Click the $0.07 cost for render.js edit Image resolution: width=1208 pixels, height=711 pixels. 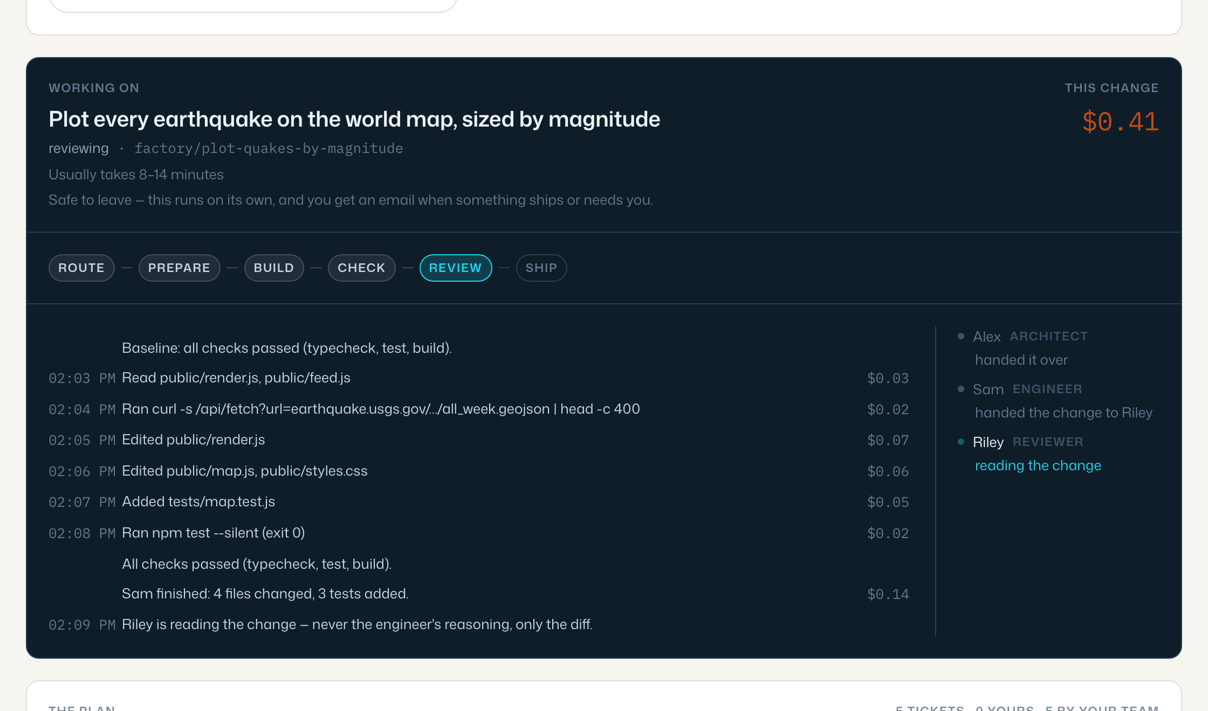coord(888,441)
